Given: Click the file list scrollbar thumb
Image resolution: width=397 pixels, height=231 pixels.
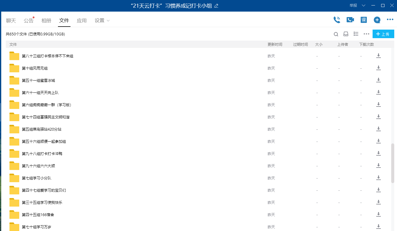Looking at the screenshot, I should [393, 163].
